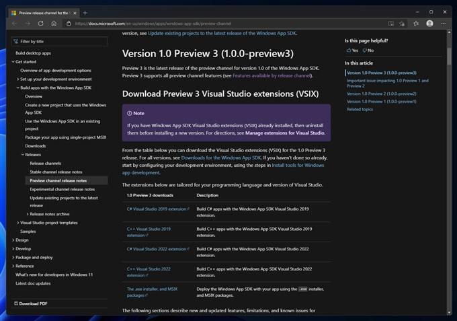The height and width of the screenshot is (321, 457).
Task: Jump to Related topics section
Action: coord(360,109)
